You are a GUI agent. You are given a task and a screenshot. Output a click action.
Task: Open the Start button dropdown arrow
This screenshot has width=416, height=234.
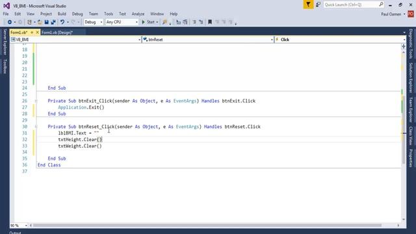tap(157, 22)
